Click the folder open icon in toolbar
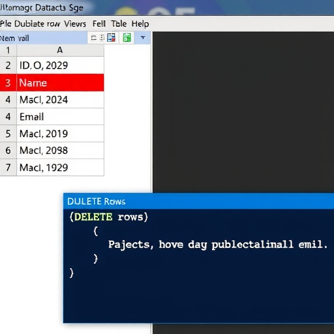 point(94,38)
